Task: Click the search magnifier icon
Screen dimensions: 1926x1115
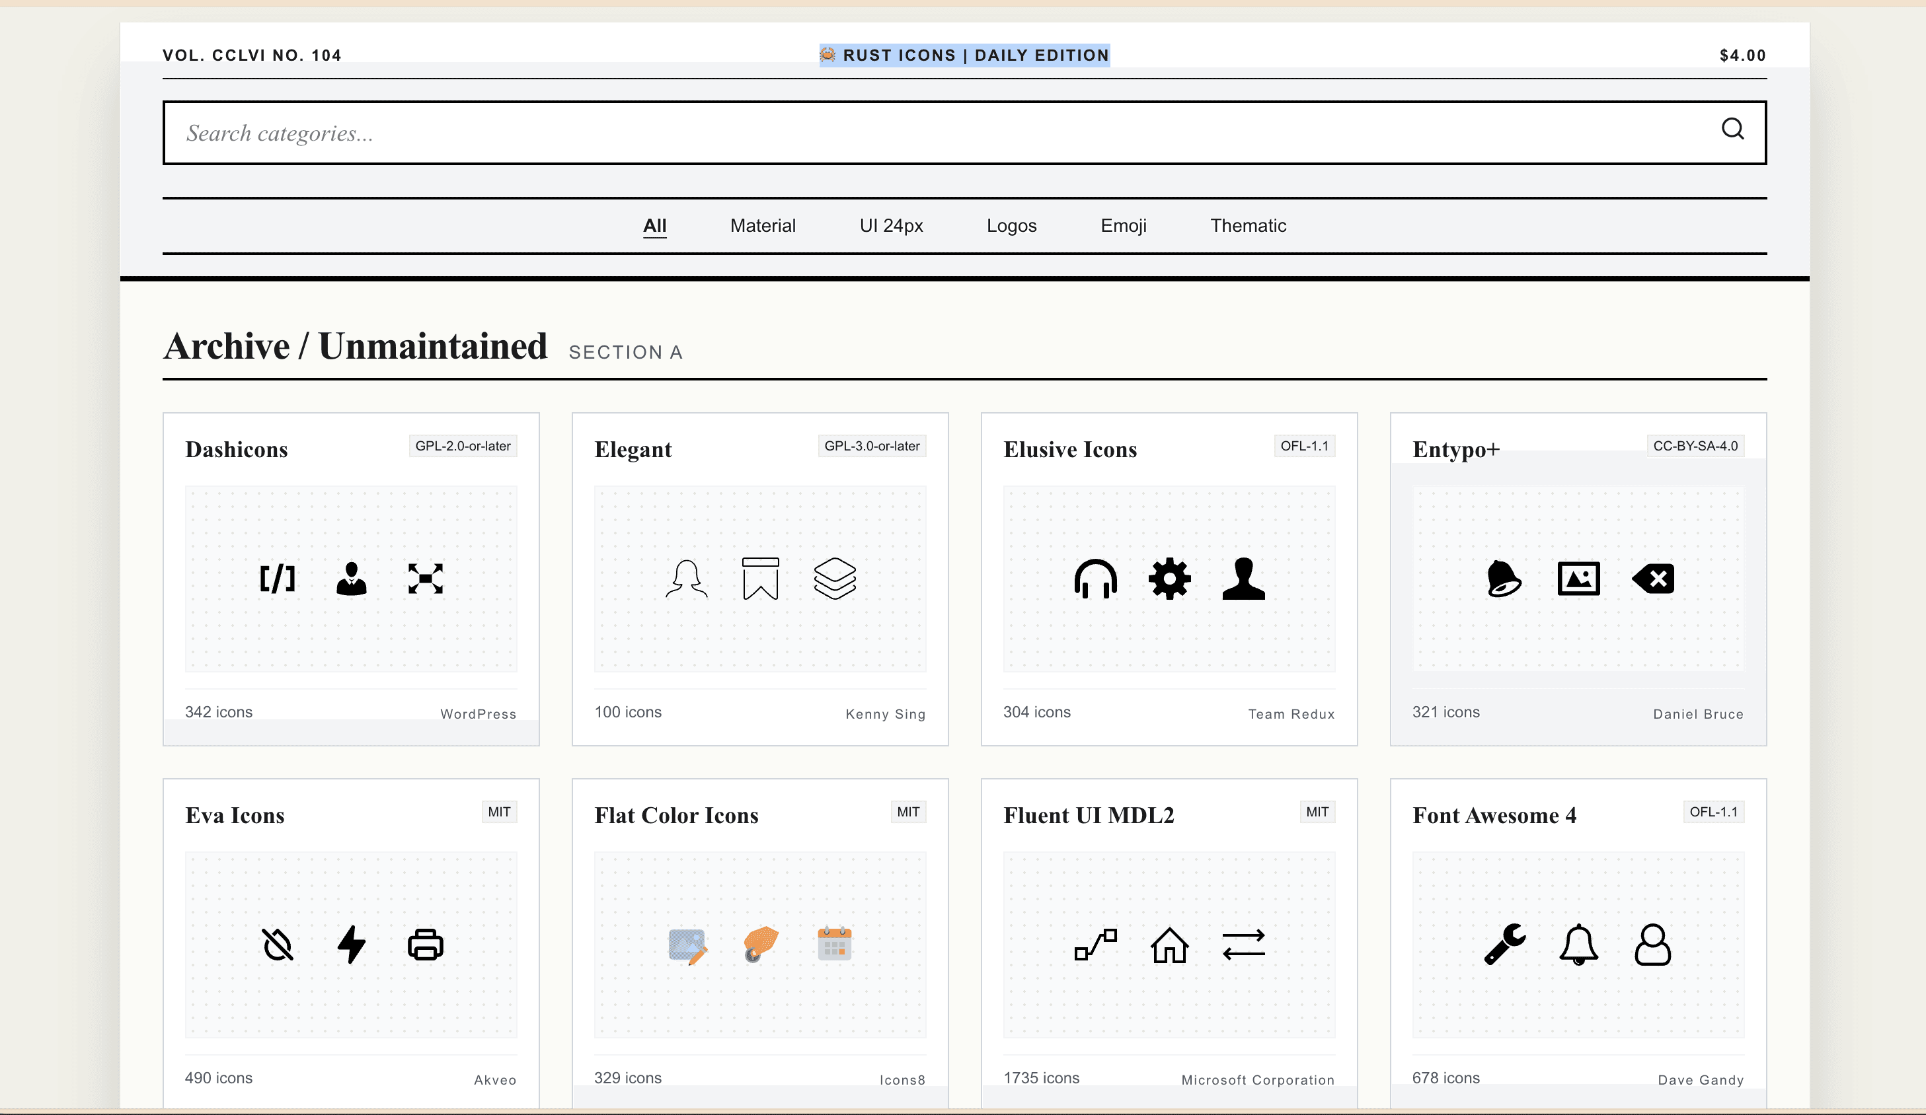Action: [x=1732, y=129]
